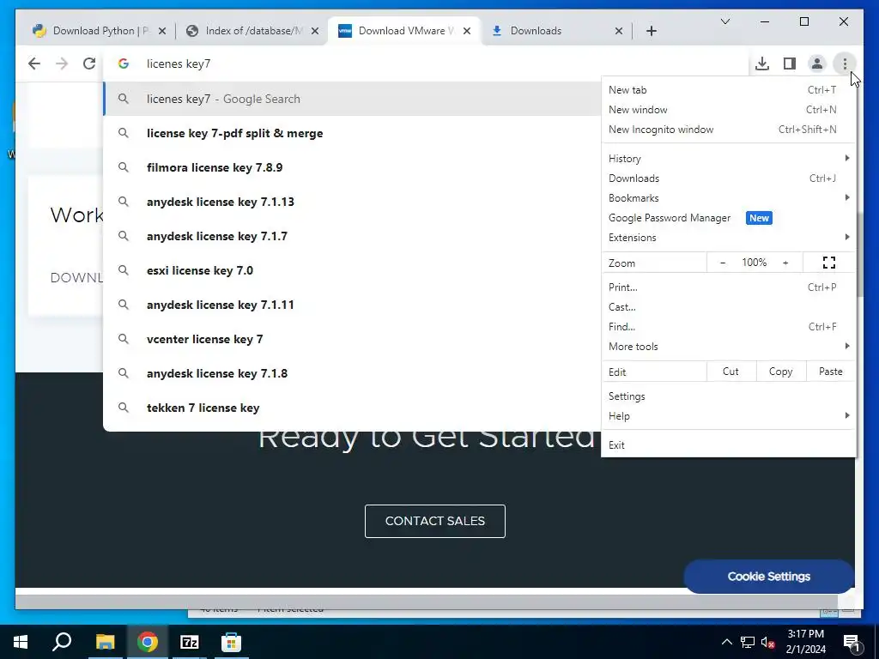Open the profile avatar icon

(817, 63)
